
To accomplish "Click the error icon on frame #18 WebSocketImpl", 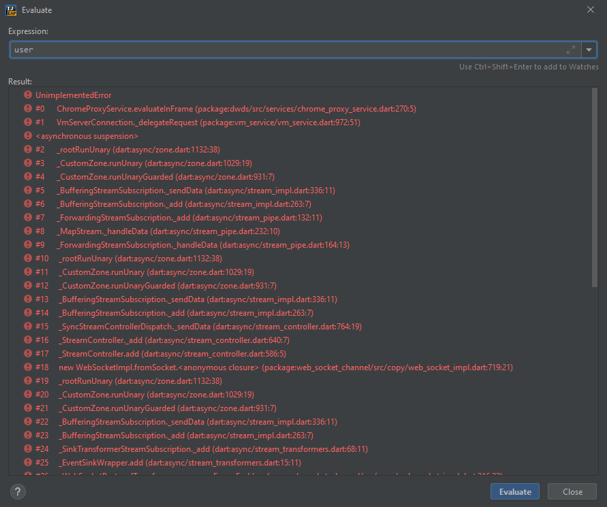I will (27, 367).
